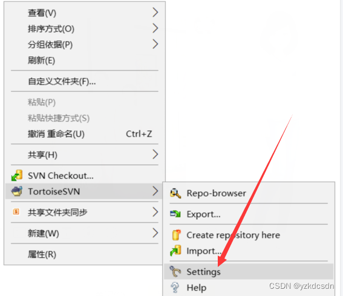Click the shared folder sync orange icon
Image resolution: width=343 pixels, height=296 pixels.
click(x=16, y=211)
